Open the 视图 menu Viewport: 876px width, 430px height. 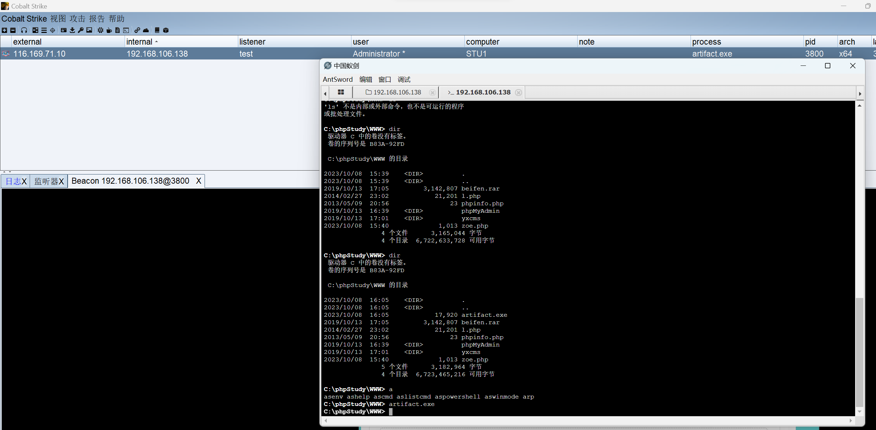click(x=58, y=18)
